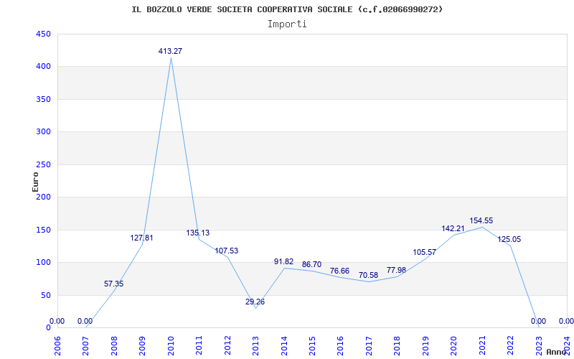Click the Anno x-axis title
Image resolution: width=574 pixels, height=359 pixels.
click(x=555, y=352)
